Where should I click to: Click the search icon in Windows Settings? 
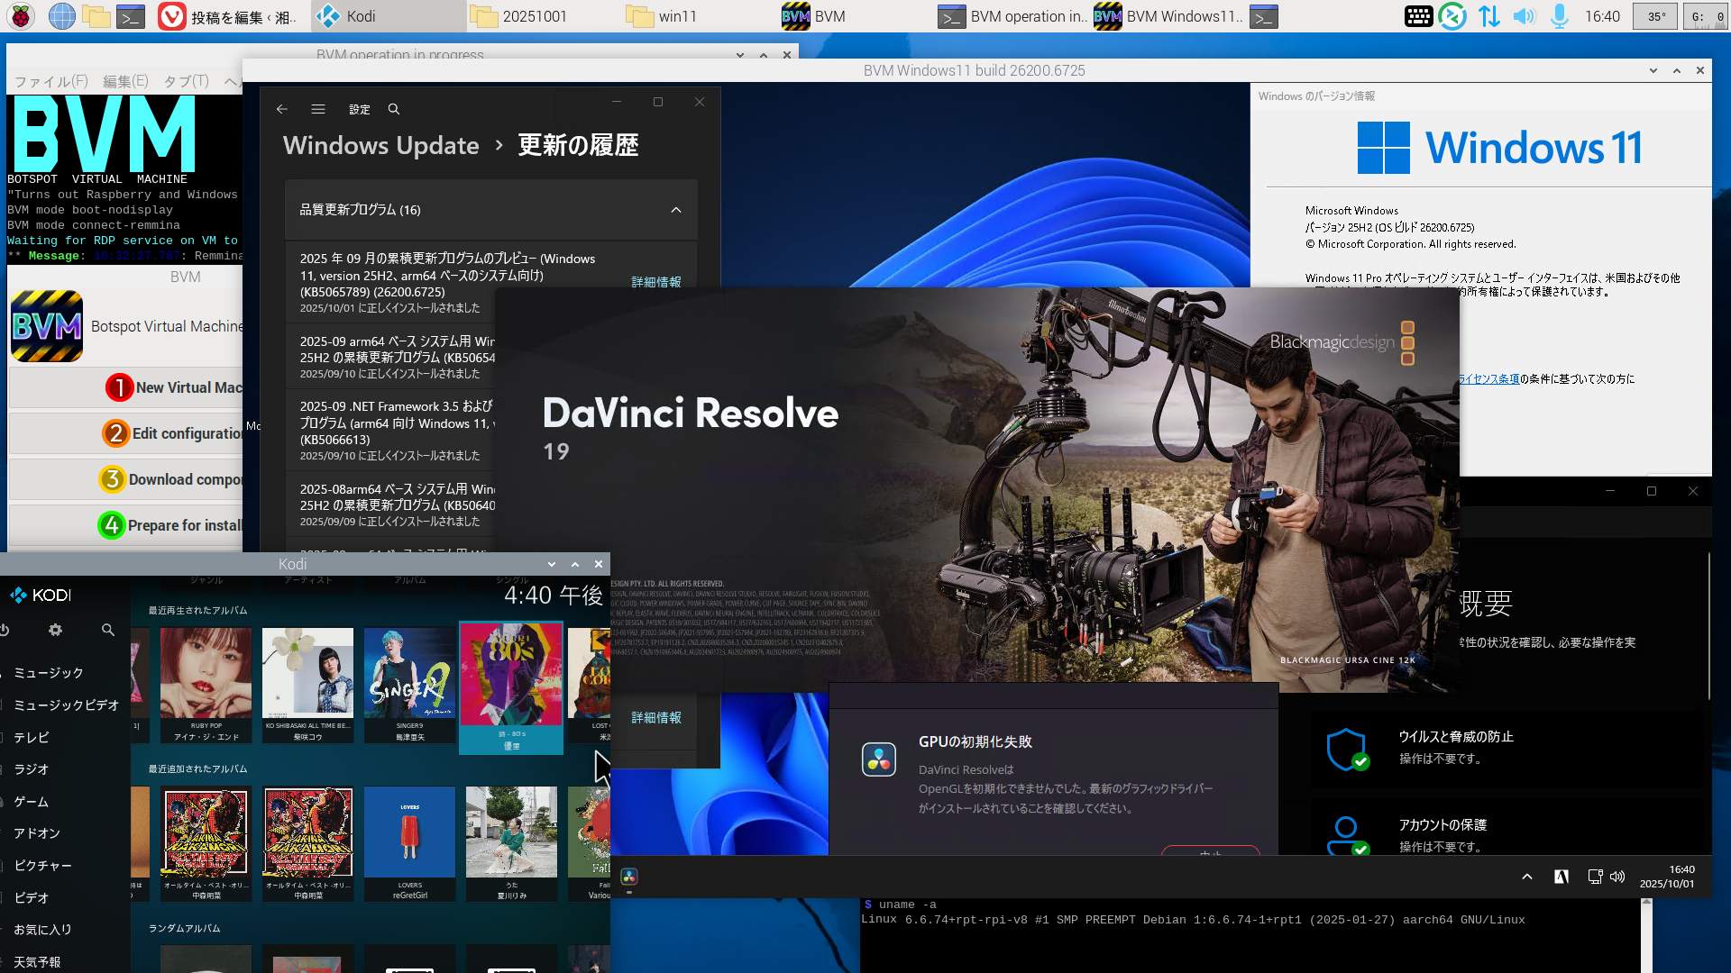[x=394, y=109]
